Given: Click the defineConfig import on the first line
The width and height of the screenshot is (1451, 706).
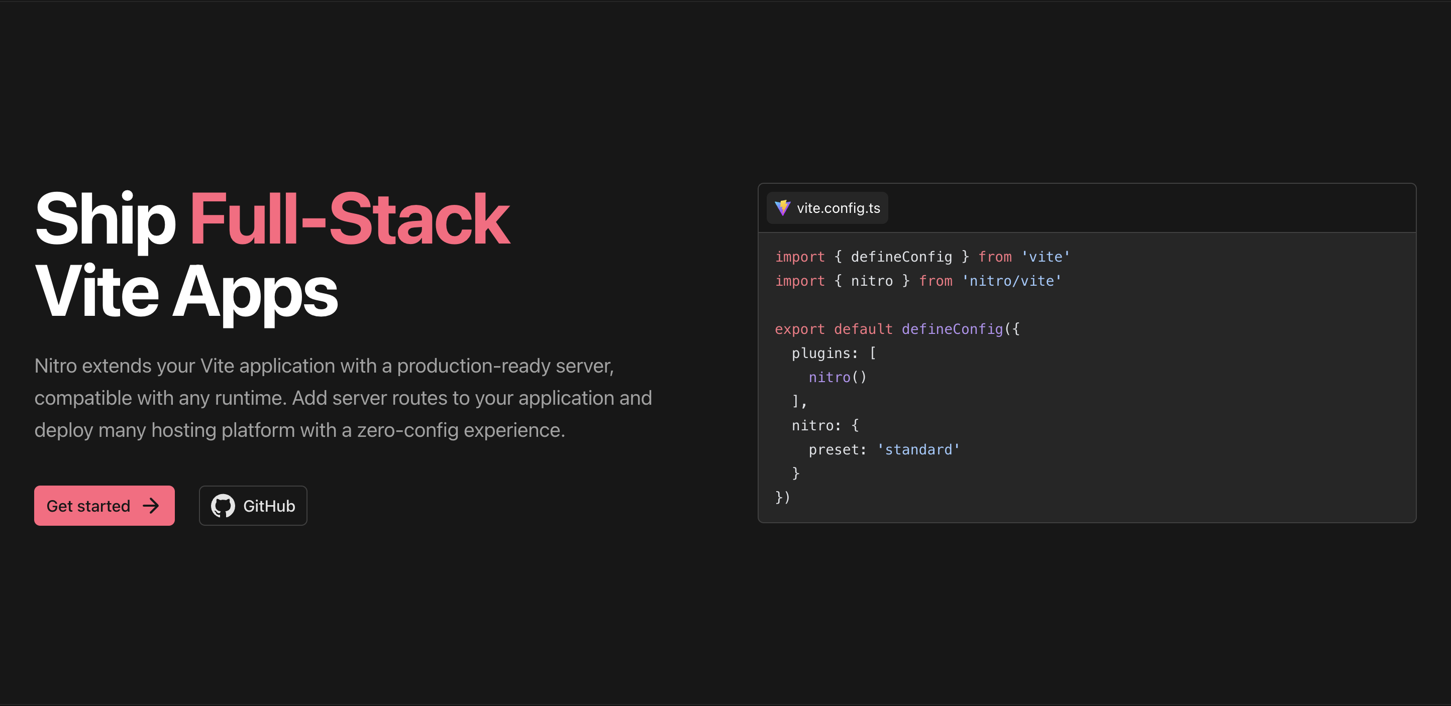Looking at the screenshot, I should (x=899, y=256).
